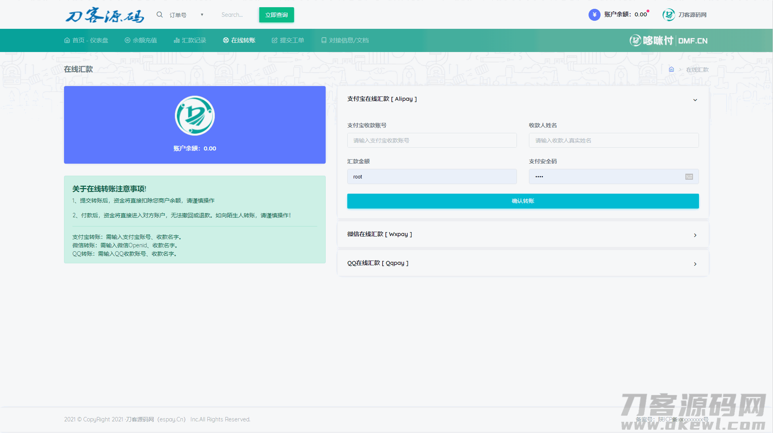Click the search magnifier icon
The width and height of the screenshot is (773, 433).
[x=160, y=15]
